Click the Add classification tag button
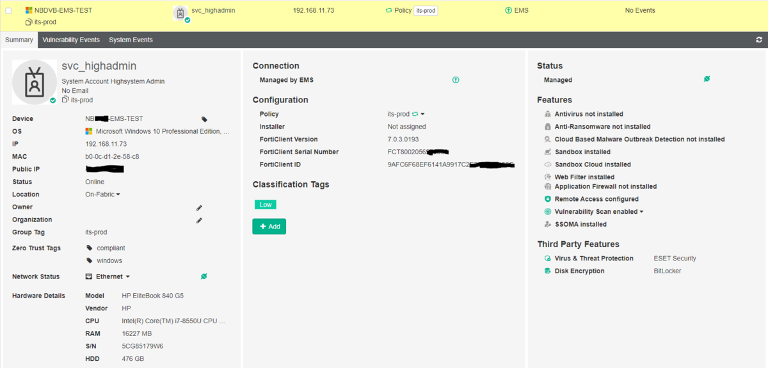The image size is (768, 368). point(269,227)
